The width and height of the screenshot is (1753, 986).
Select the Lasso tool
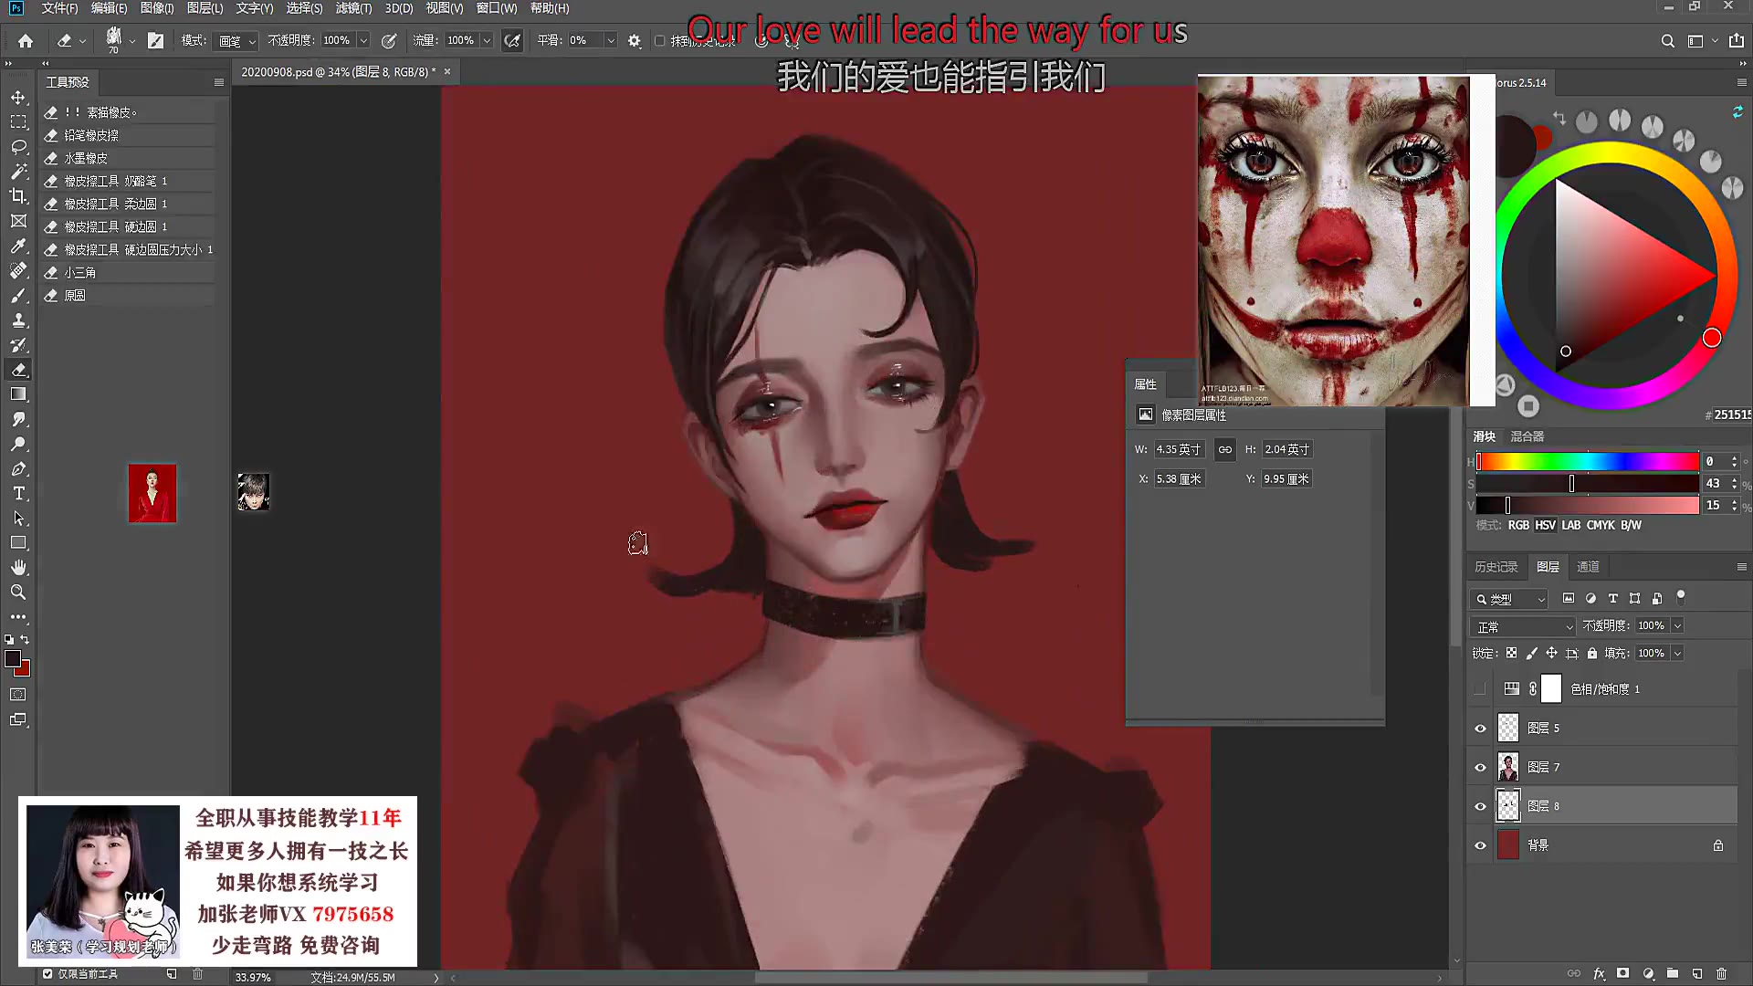[x=18, y=147]
